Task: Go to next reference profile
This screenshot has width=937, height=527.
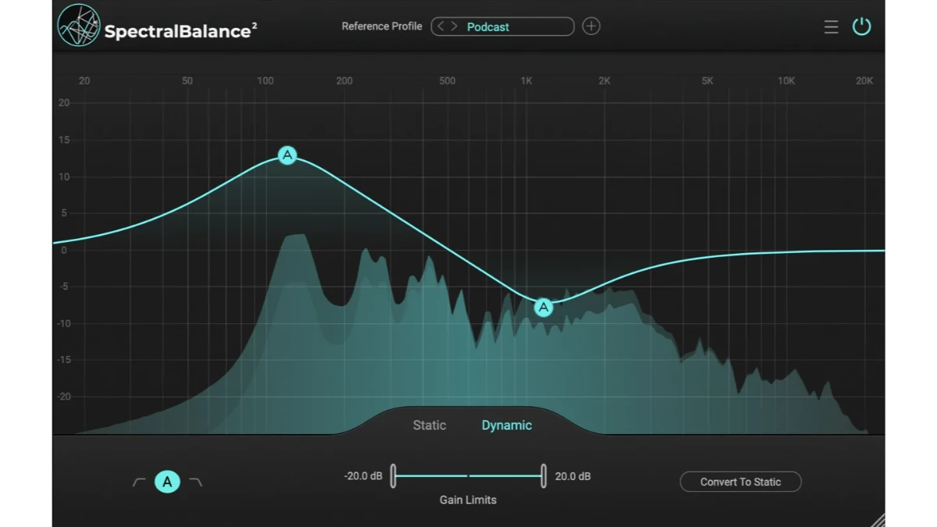Action: 454,27
